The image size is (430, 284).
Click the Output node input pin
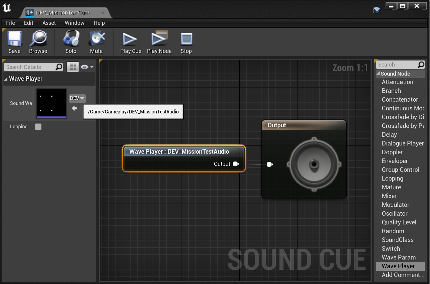coord(270,164)
